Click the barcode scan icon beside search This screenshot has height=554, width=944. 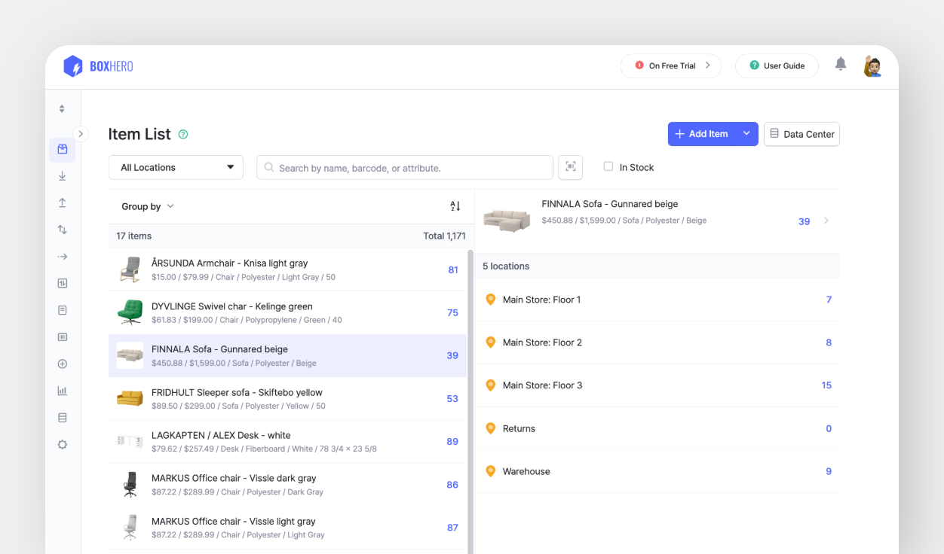[x=570, y=167]
